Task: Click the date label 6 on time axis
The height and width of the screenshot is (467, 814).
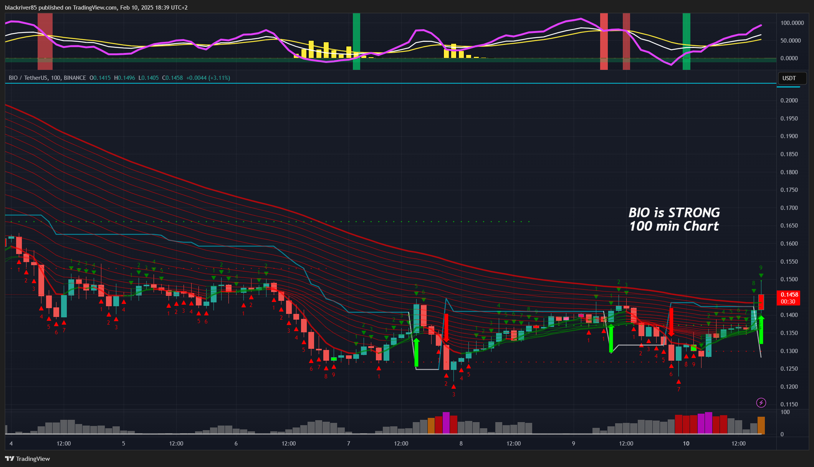Action: pyautogui.click(x=236, y=444)
